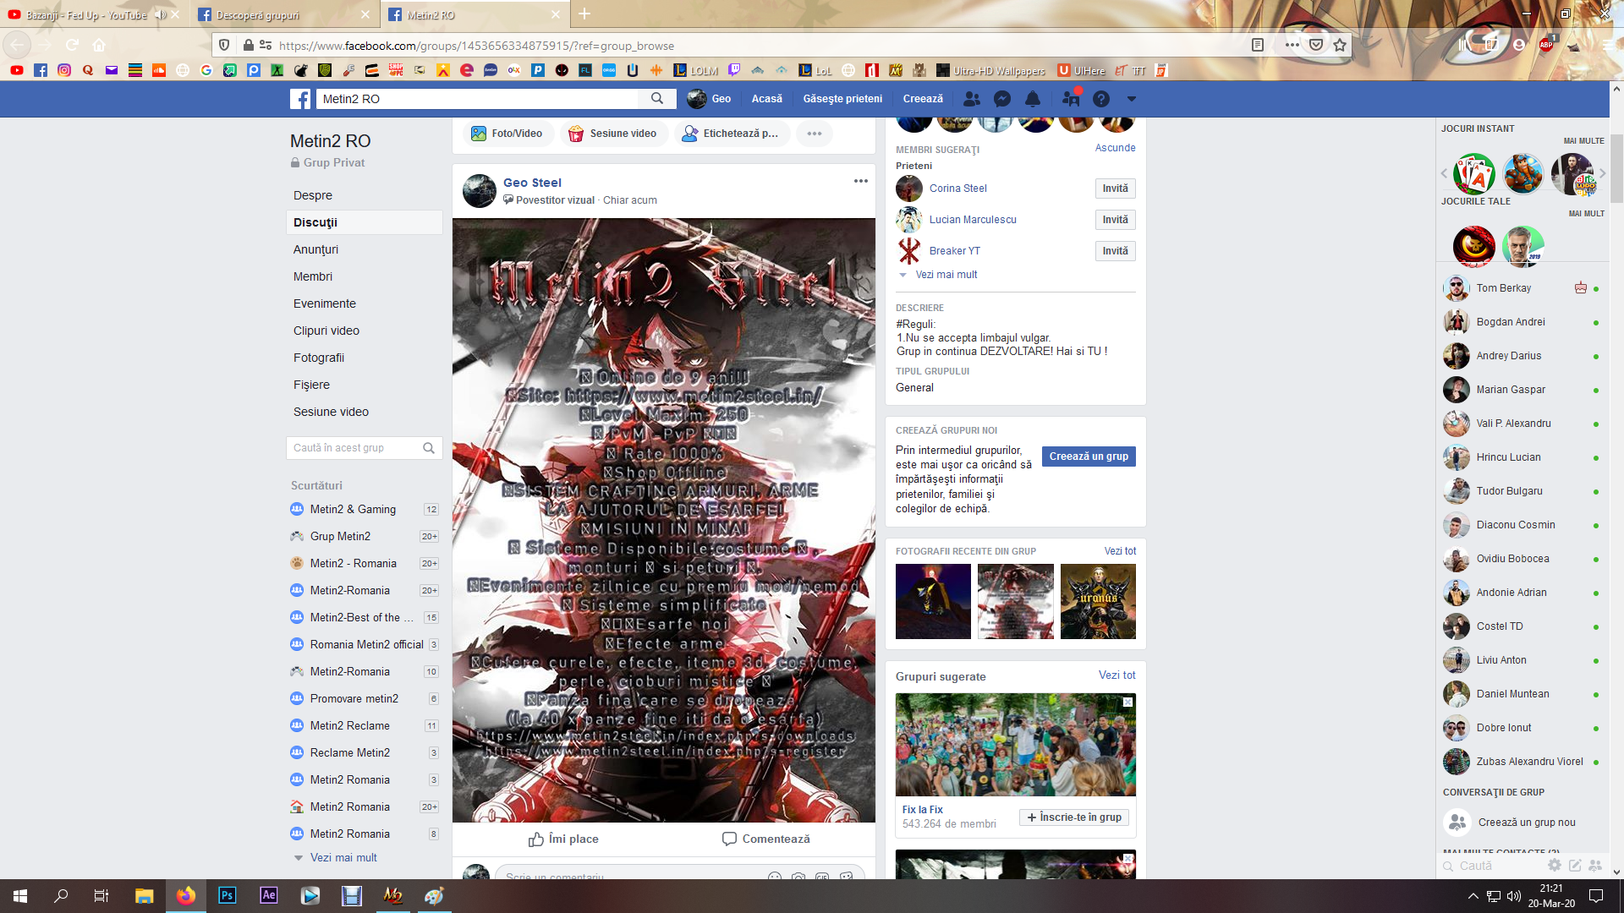Expand Vezi mai mult under shortcuts
Image resolution: width=1624 pixels, height=913 pixels.
(343, 857)
